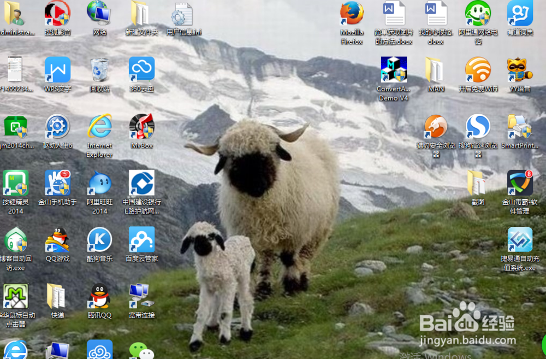
Task: Launch QQ游戏 shortcut
Action: pos(58,240)
